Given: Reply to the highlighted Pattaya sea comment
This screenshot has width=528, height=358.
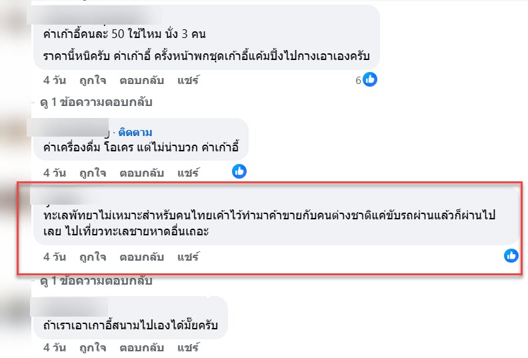Looking at the screenshot, I should [x=142, y=257].
